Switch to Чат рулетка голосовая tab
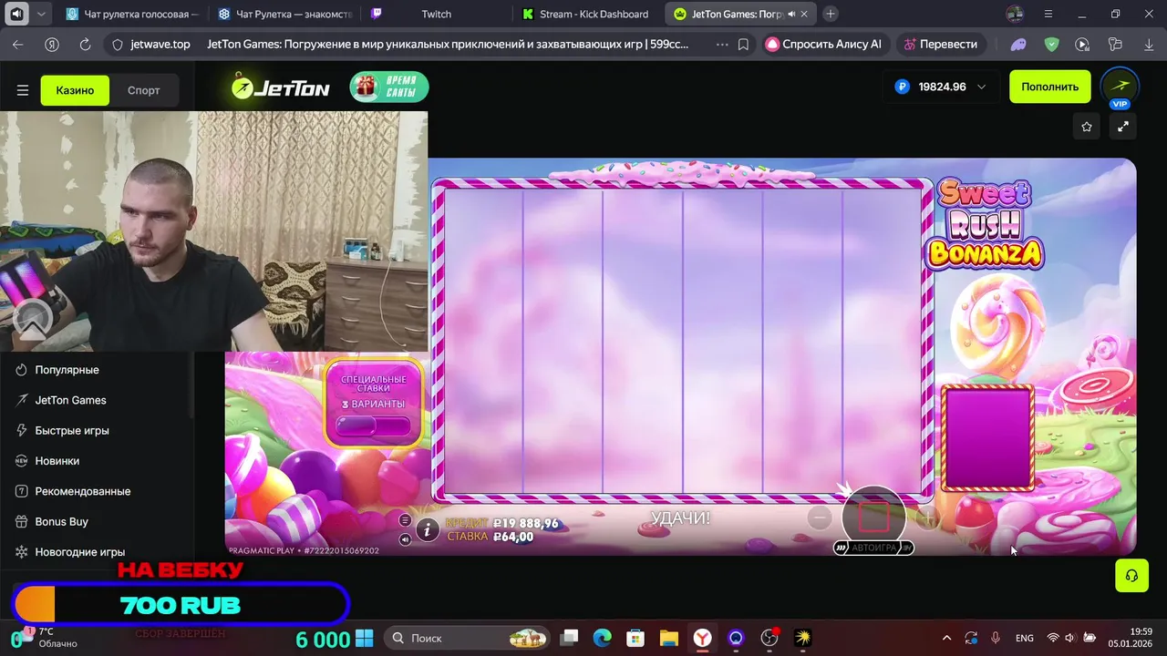This screenshot has width=1167, height=656. 134,14
